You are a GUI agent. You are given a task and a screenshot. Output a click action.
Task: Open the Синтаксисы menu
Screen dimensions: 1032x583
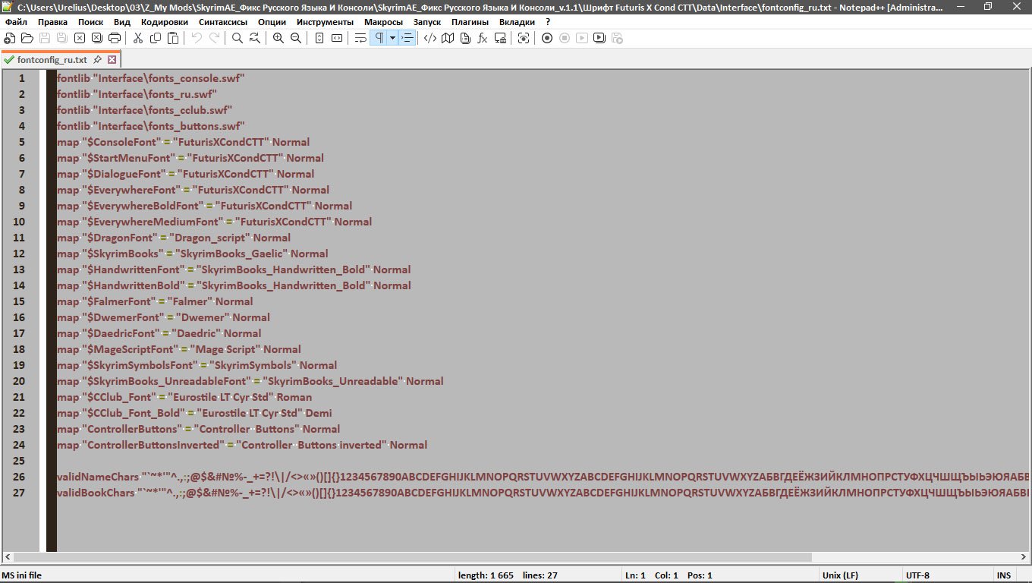coord(223,22)
